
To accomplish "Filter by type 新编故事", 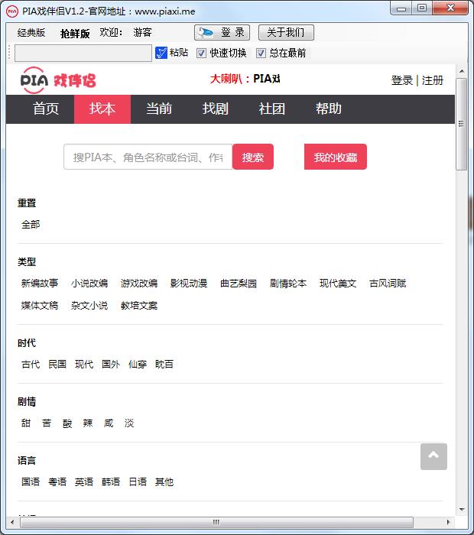I will (40, 284).
